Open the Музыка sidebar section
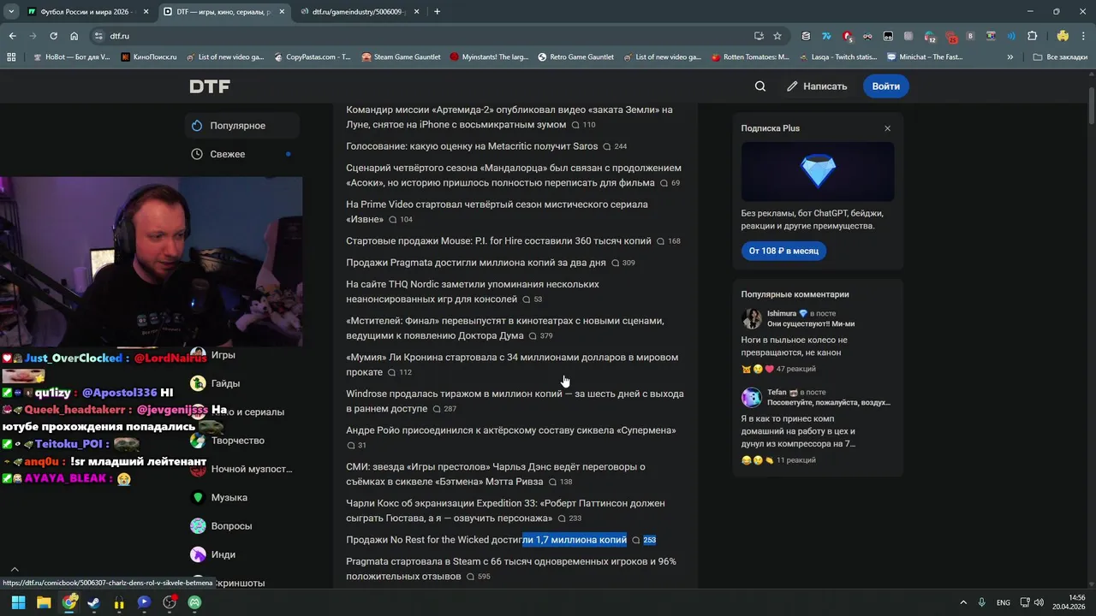Screen dimensions: 1096x616 (229, 498)
